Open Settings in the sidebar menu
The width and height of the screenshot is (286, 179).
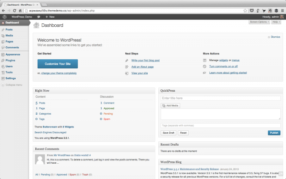[x=10, y=78]
